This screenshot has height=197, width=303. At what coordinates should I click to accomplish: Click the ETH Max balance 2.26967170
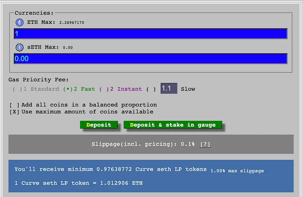71,23
